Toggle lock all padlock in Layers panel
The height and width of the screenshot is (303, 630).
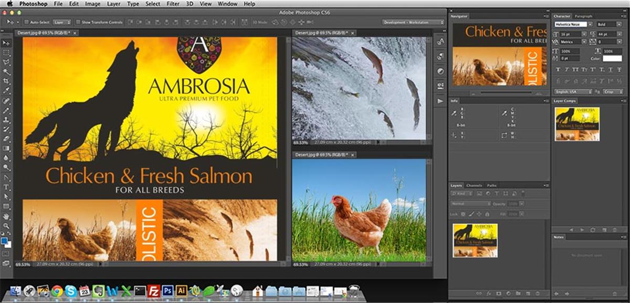point(488,214)
